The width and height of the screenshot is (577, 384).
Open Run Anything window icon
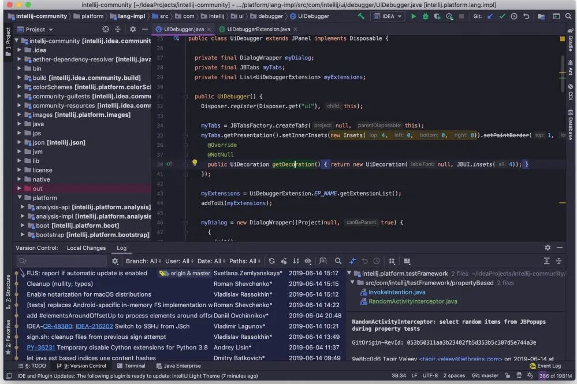click(556, 16)
